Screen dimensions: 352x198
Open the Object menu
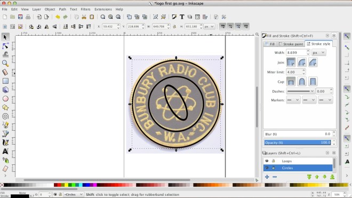(x=50, y=9)
